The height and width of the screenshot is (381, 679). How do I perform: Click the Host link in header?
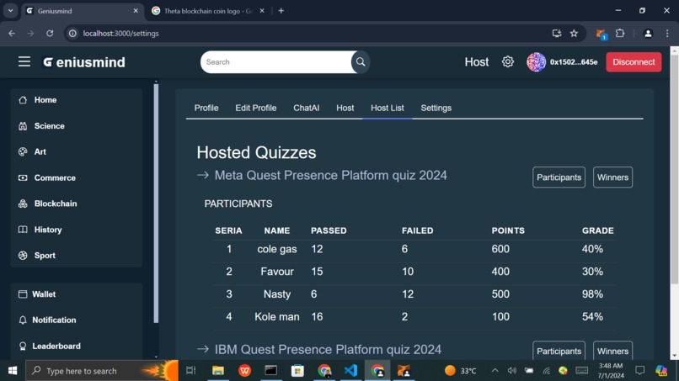476,62
